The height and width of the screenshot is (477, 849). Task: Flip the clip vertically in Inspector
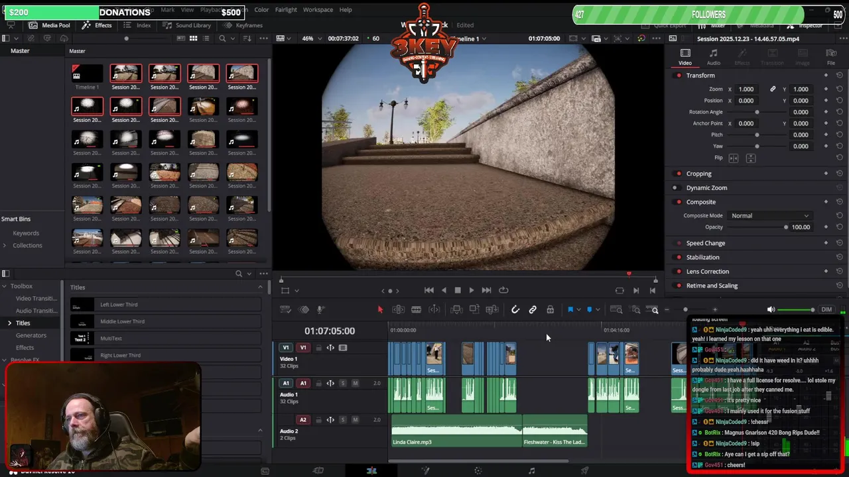751,158
